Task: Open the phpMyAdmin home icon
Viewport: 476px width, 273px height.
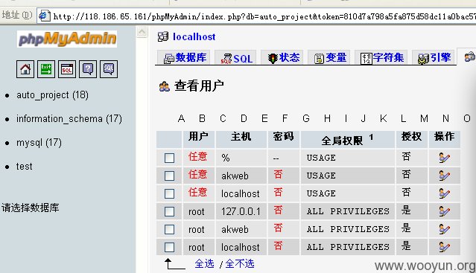Action: (25, 69)
